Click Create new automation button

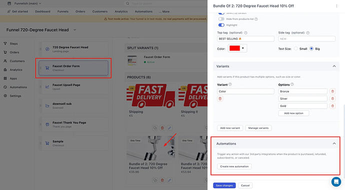(x=234, y=166)
